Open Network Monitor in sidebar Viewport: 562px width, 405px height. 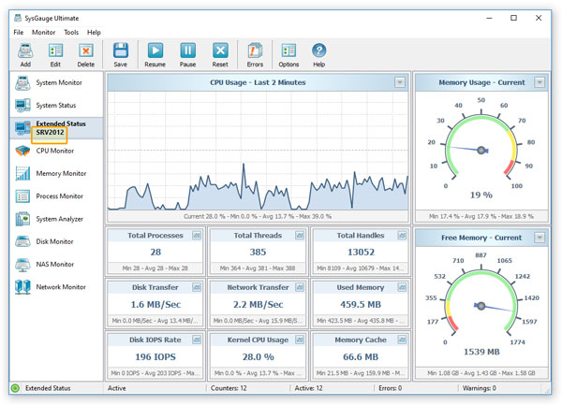(x=56, y=287)
